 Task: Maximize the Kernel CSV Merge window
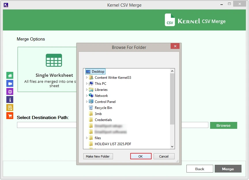(x=229, y=4)
